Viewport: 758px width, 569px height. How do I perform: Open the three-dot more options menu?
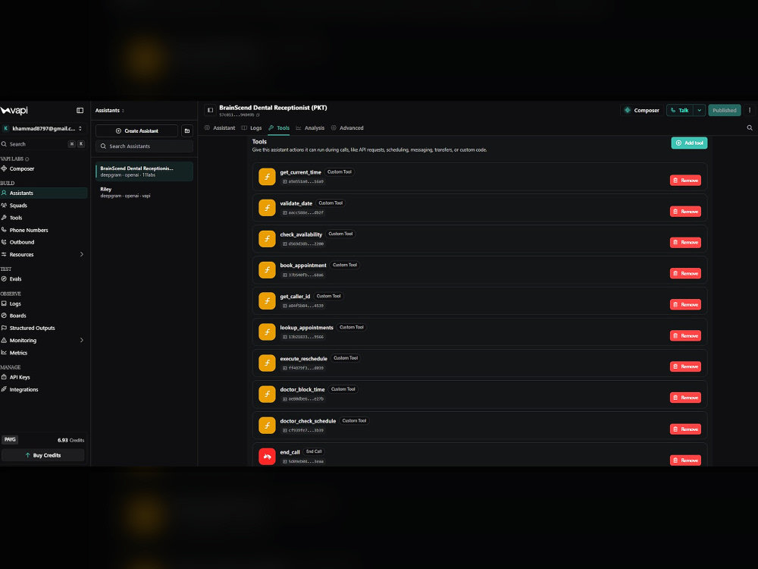(x=750, y=110)
